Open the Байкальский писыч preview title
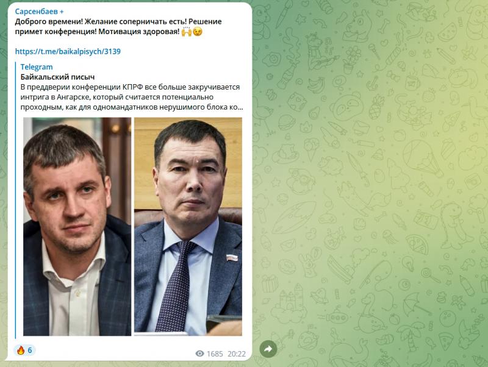 click(x=57, y=77)
